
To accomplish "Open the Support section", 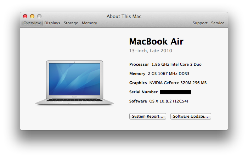I will click(x=200, y=23).
